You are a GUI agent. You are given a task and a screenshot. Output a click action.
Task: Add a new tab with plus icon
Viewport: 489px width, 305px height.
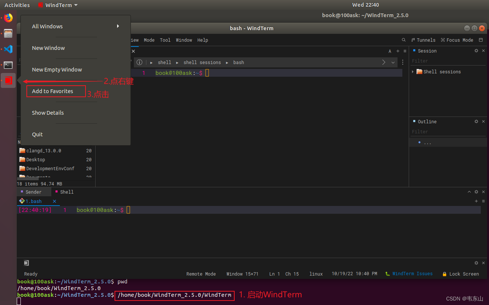[x=398, y=51]
